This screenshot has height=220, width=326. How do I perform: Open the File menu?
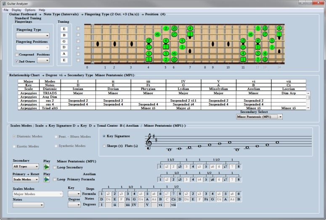tap(6, 10)
